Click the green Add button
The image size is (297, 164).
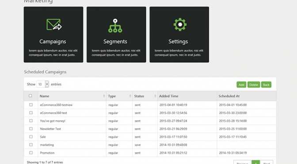coord(241,85)
